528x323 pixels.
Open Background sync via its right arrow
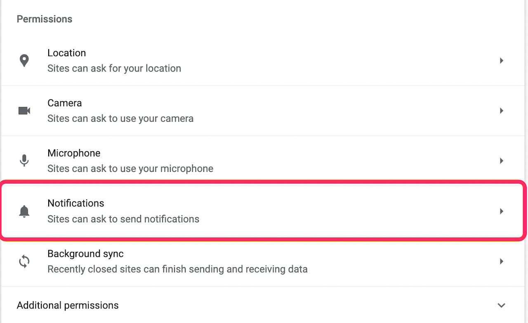point(502,261)
